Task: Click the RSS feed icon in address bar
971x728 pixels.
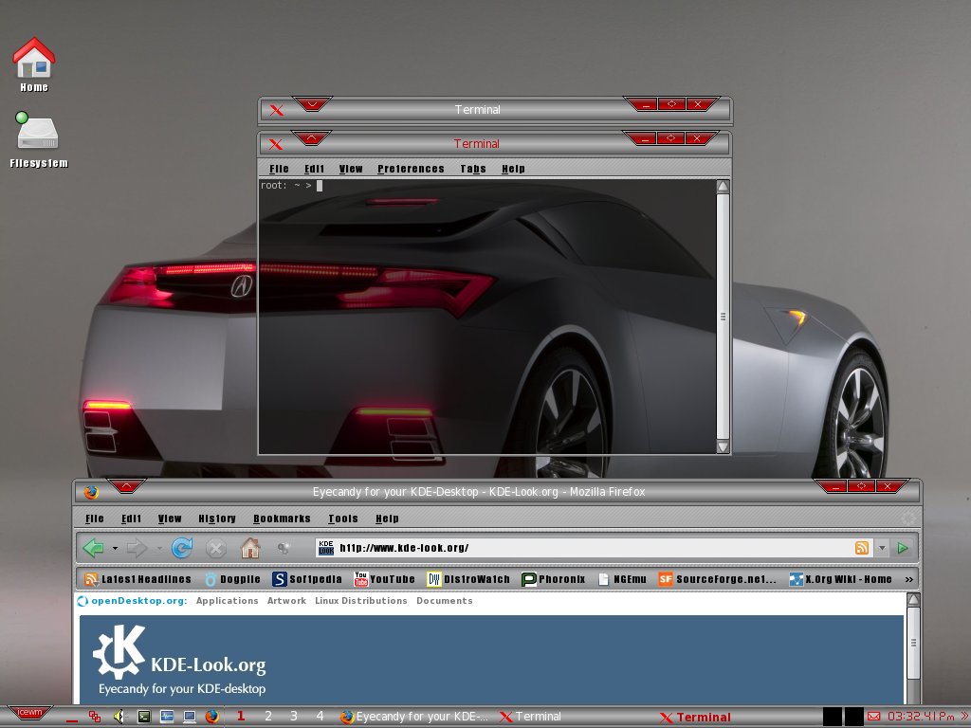Action: pos(861,548)
